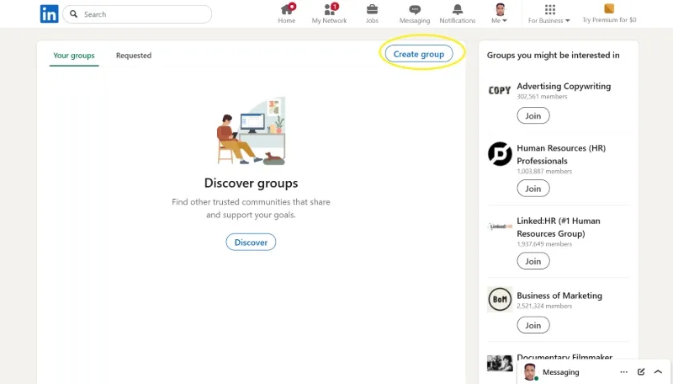Open Human Resources (HR) Professionals group link
The width and height of the screenshot is (673, 384).
(561, 155)
